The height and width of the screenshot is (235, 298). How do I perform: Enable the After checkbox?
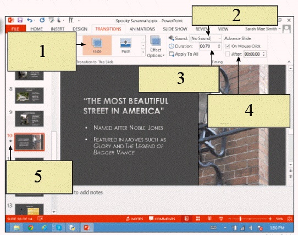click(x=227, y=54)
